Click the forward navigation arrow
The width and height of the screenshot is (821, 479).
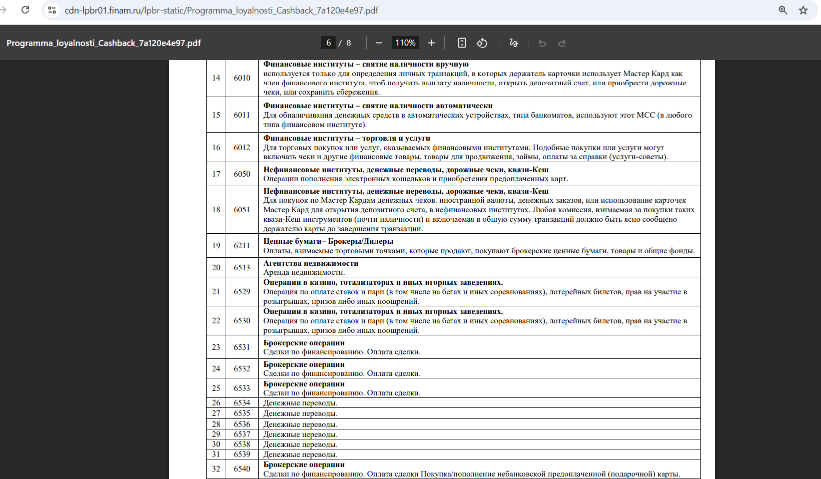point(4,10)
